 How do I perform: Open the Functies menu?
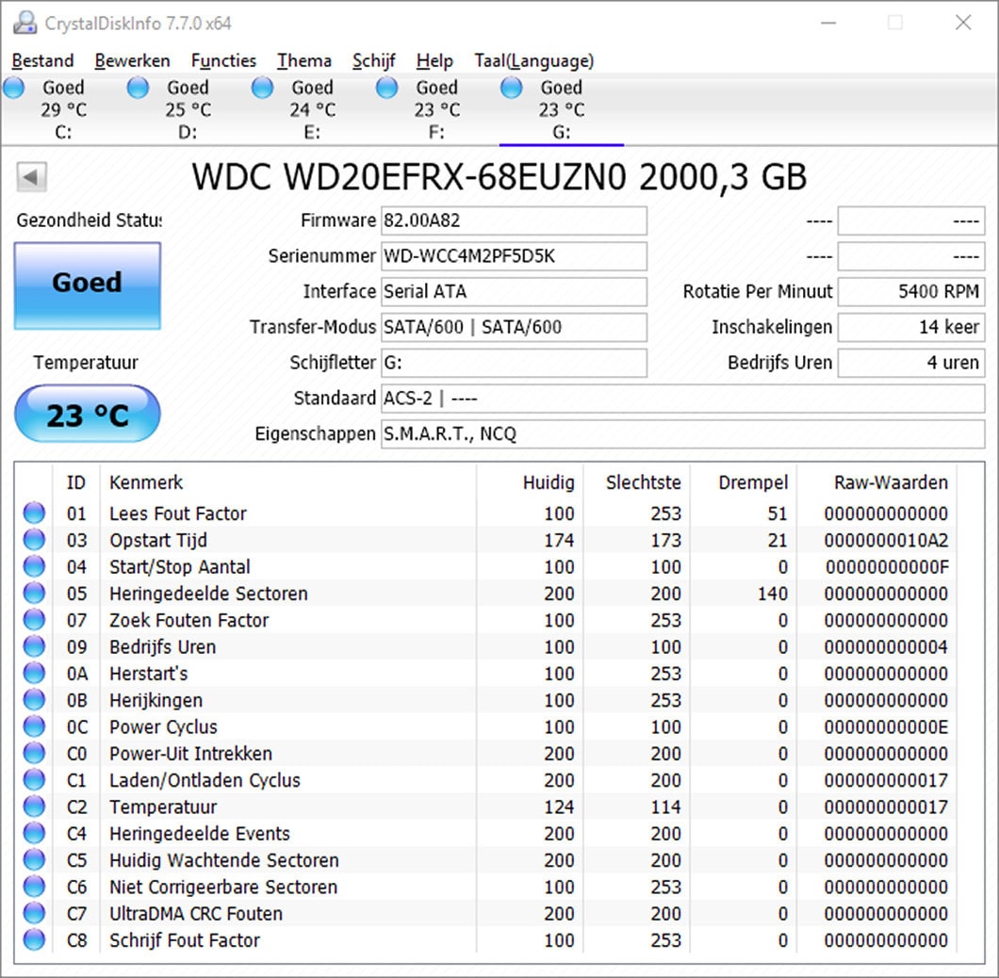tap(223, 60)
